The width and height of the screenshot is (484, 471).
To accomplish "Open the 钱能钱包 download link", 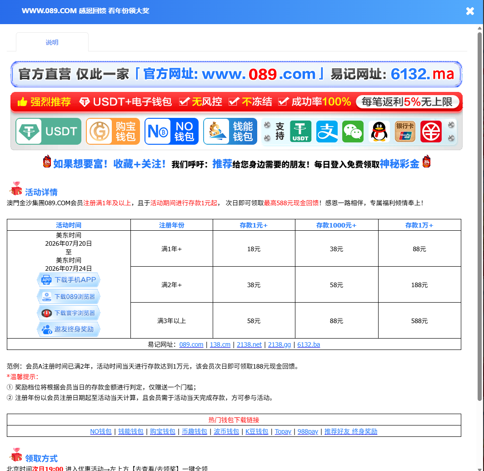I will tap(130, 431).
